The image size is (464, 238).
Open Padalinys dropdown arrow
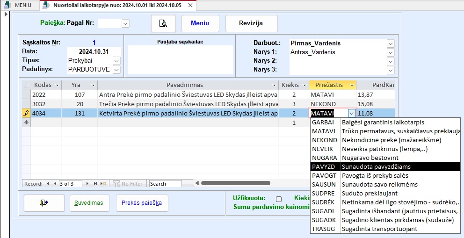tap(116, 70)
